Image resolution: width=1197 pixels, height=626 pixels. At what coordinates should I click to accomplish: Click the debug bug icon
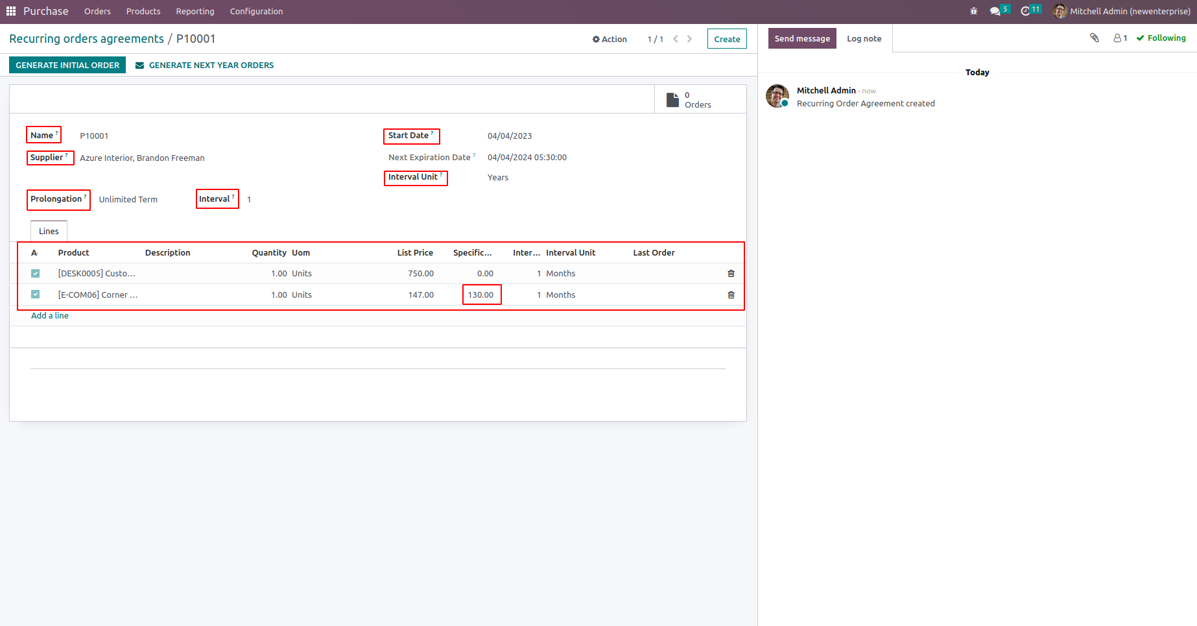tap(973, 11)
